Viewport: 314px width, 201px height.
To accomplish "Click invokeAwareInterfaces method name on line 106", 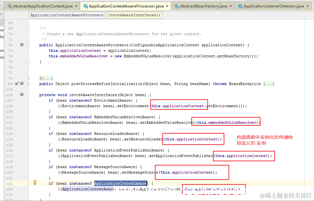I will tap(93, 95).
